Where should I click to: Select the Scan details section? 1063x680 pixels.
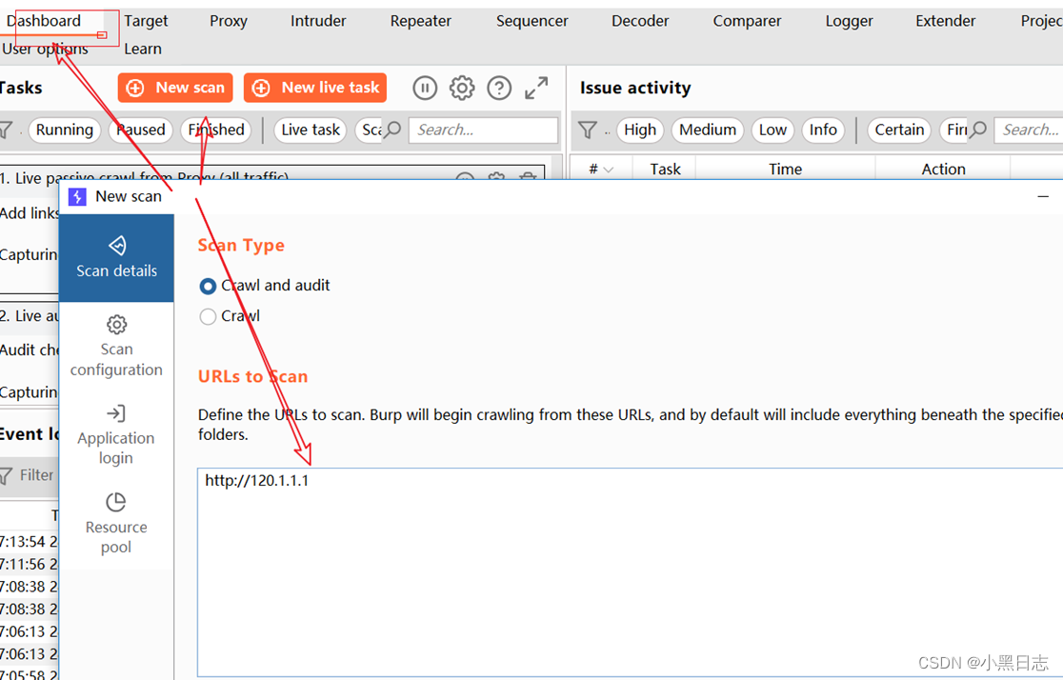click(x=116, y=258)
